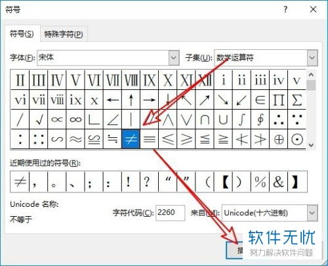This screenshot has width=328, height=266.
Task: Select lowercase Roman numeral ⅲ symbol
Action: (260, 80)
